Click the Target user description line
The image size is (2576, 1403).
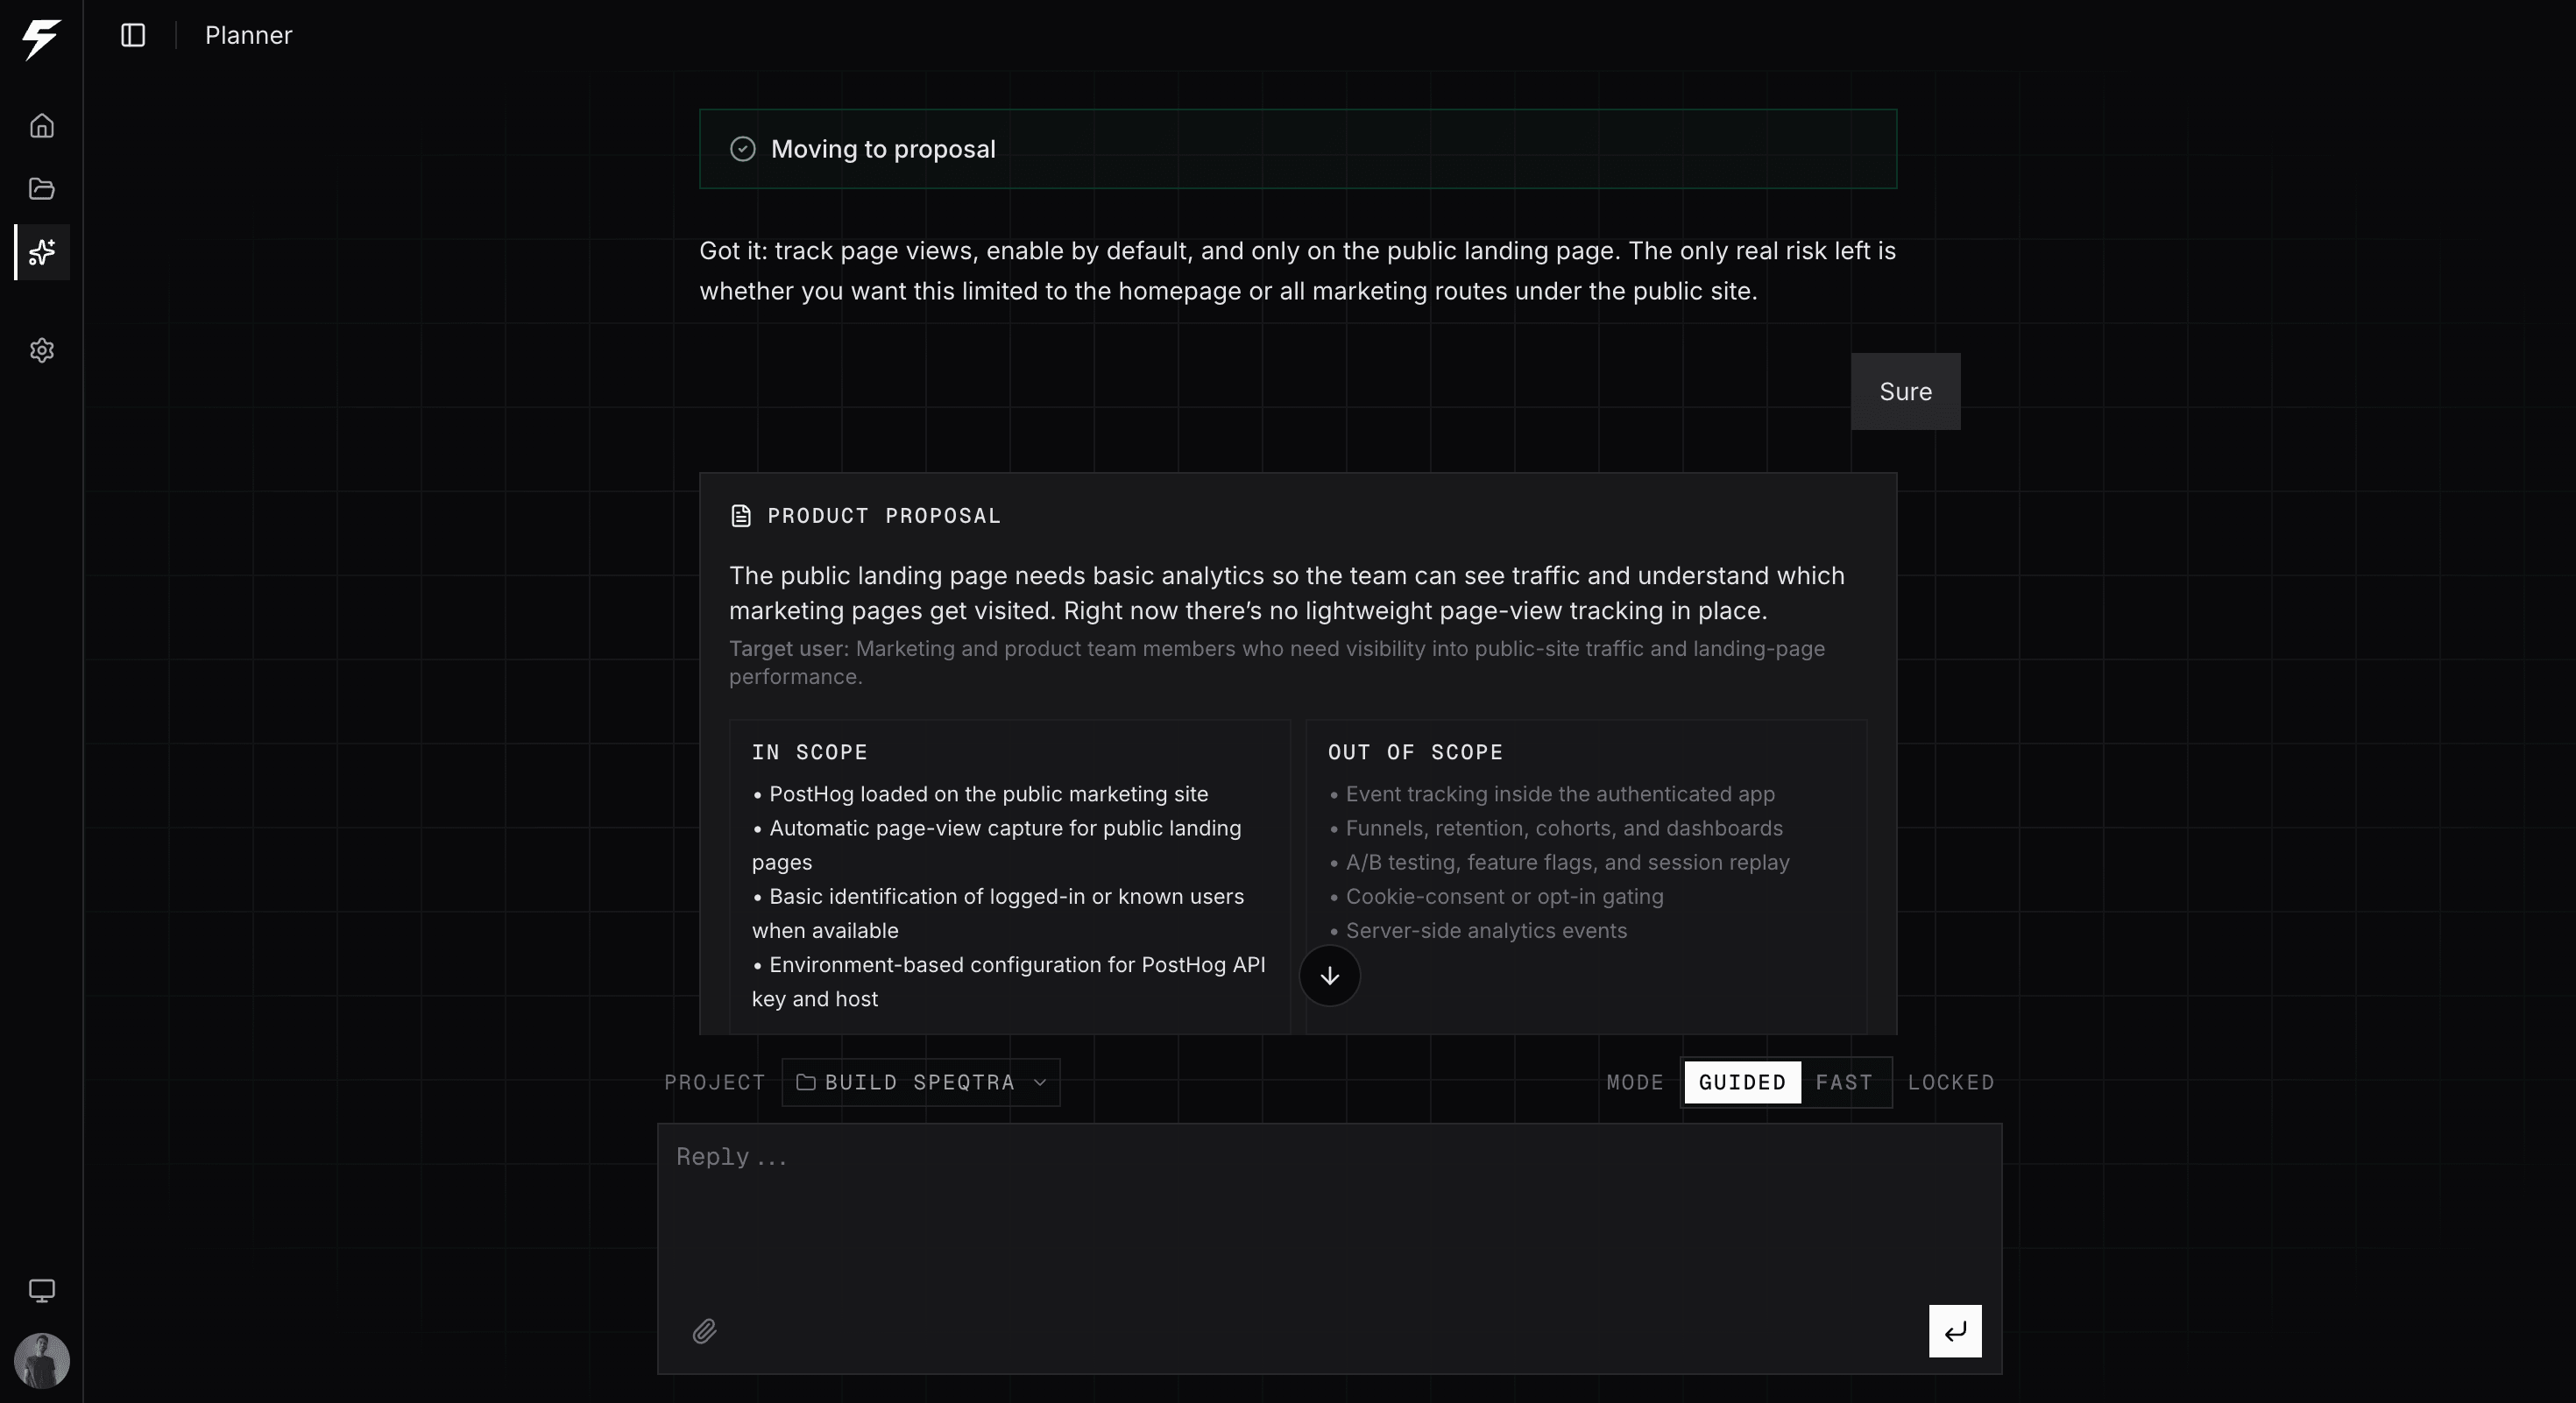[1277, 662]
